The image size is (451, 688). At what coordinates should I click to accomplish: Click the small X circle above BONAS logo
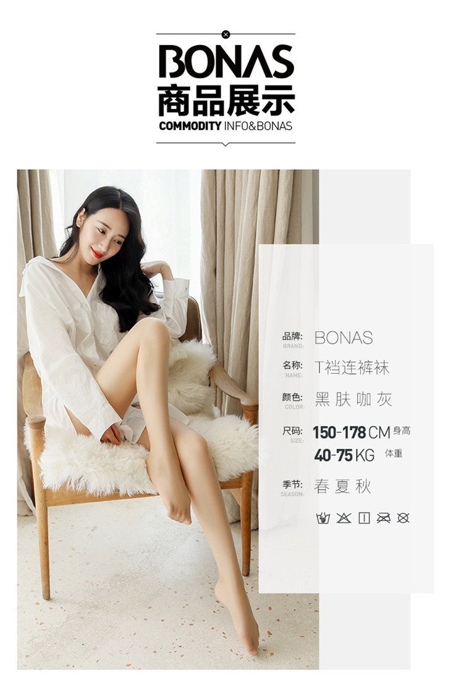pos(225,34)
